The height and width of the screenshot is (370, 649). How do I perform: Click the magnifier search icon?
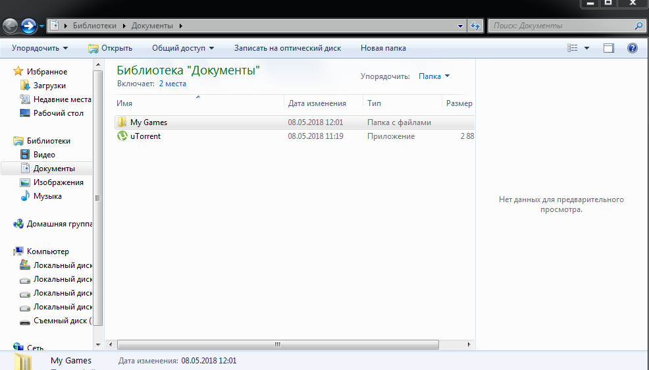click(638, 26)
